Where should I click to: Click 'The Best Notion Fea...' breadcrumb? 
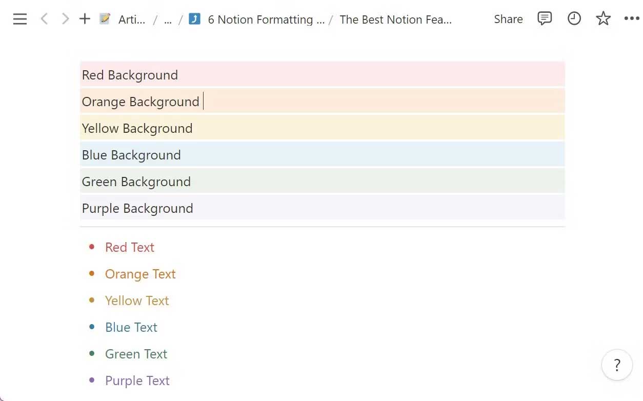tap(395, 19)
